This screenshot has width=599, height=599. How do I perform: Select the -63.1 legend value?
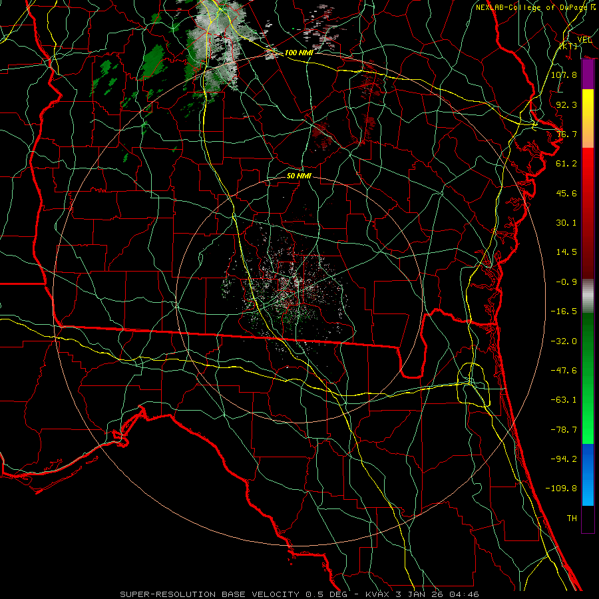[564, 400]
